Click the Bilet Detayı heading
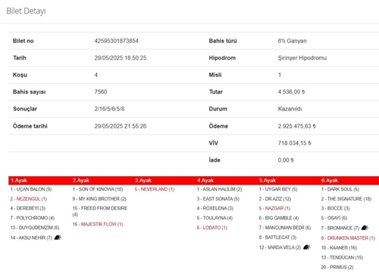Screen dimensions: 379x279 (x=26, y=11)
